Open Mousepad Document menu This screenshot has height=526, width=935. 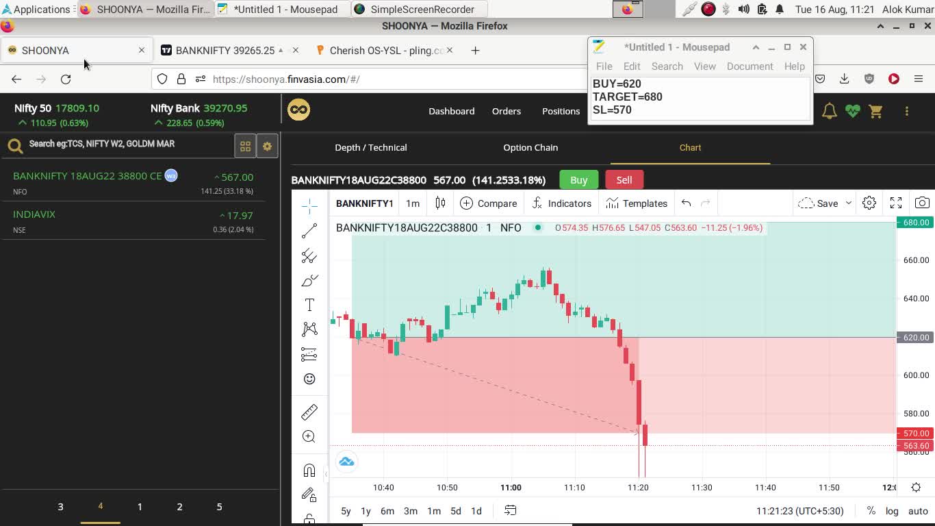click(750, 66)
